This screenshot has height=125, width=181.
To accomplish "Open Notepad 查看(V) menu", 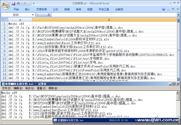I will [x=41, y=88].
